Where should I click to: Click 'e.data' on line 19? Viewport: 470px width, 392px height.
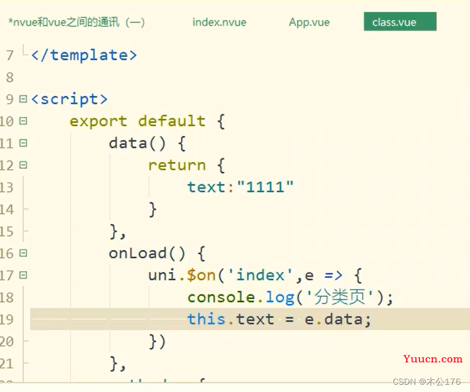tap(333, 319)
